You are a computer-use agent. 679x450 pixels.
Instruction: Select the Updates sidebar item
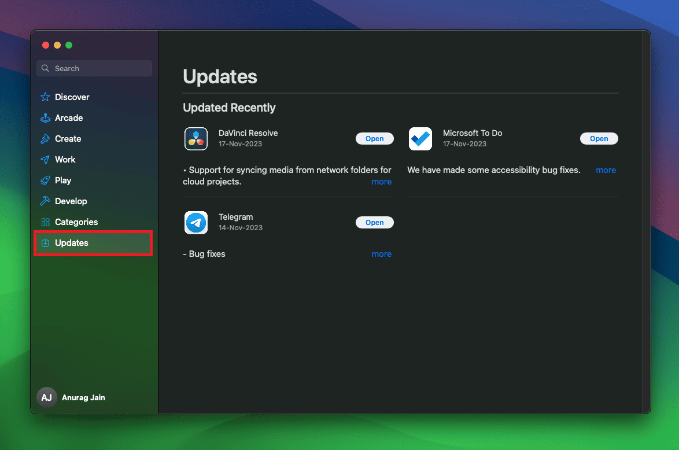93,243
